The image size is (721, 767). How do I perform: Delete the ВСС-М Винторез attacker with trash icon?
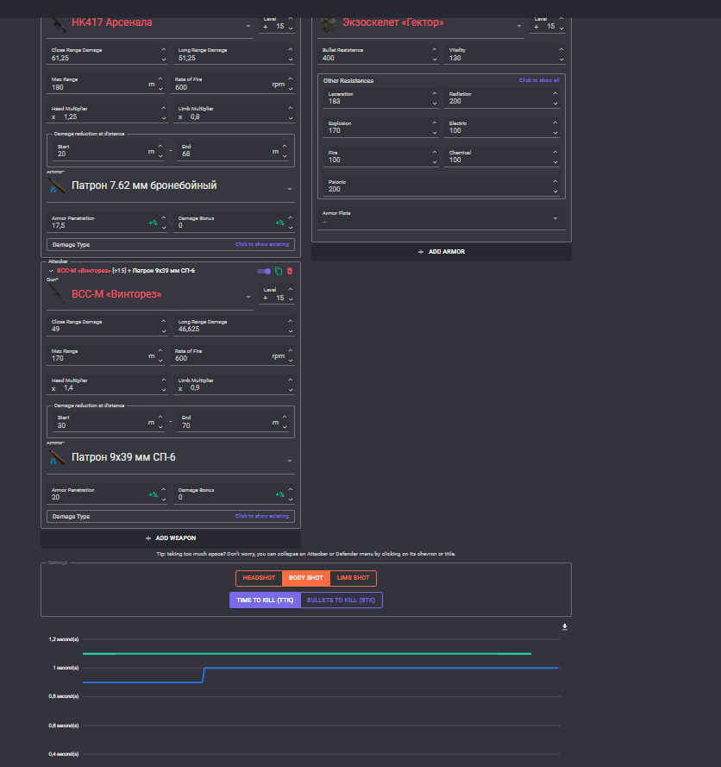click(x=290, y=271)
